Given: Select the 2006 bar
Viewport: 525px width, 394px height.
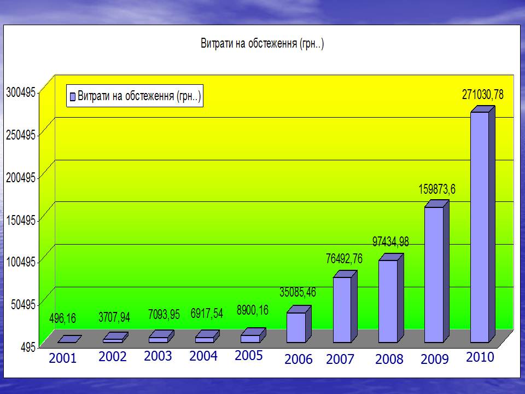Looking at the screenshot, I should click(296, 327).
